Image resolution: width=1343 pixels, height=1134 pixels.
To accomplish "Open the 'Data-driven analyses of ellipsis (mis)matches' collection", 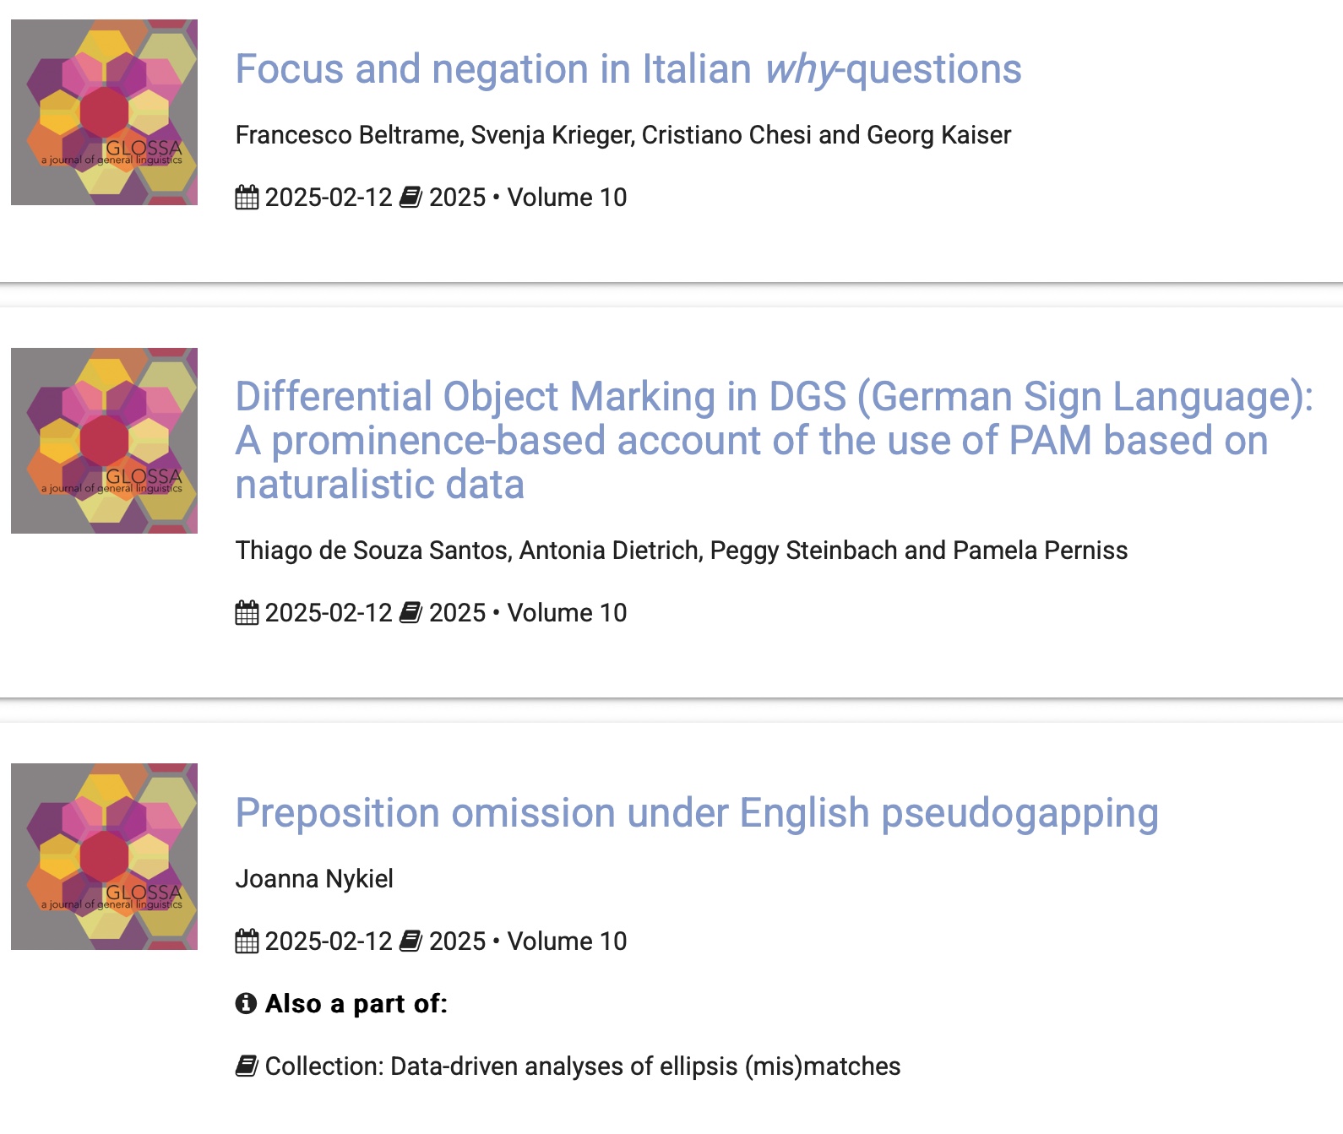I will (x=645, y=1066).
